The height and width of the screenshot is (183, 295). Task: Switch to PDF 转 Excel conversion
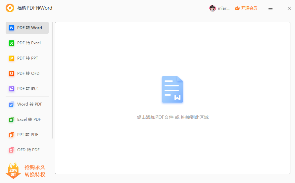point(27,43)
